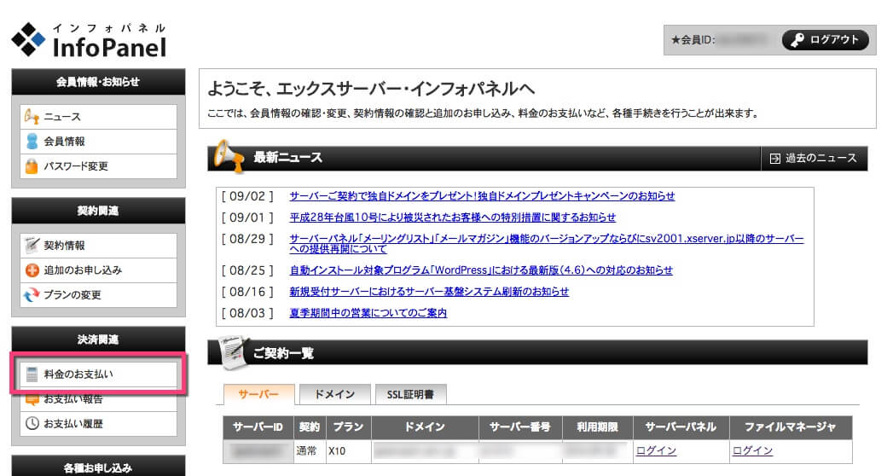Open 料金のお支払い menu item

(98, 374)
